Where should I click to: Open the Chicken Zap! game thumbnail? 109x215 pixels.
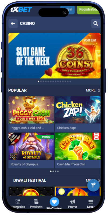78,110
